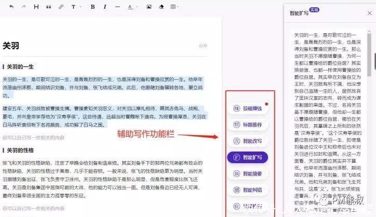Click the article title 关羽
The height and width of the screenshot is (217, 376).
coord(11,46)
